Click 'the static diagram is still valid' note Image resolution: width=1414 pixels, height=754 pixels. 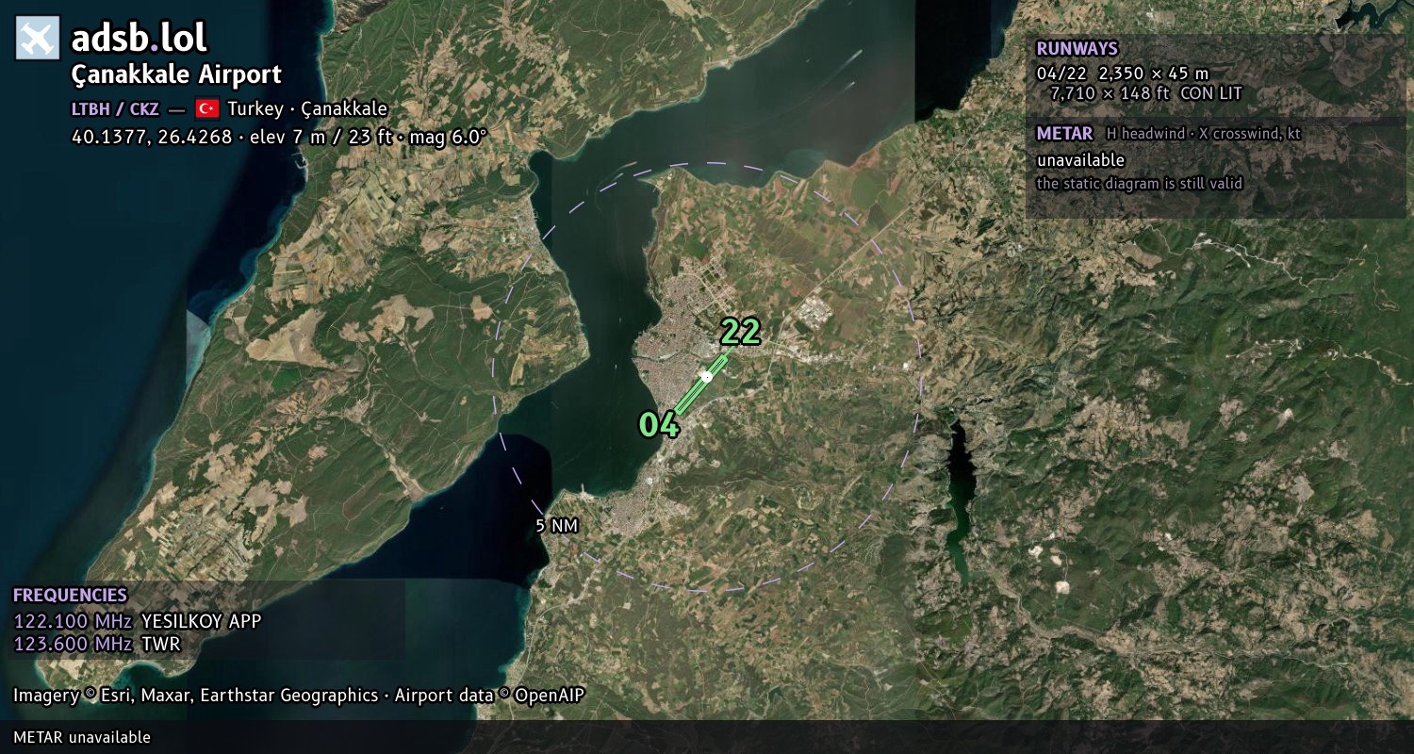[1140, 184]
